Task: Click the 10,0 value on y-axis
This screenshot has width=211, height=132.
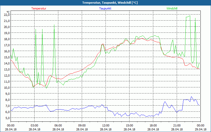Action: 7,87
